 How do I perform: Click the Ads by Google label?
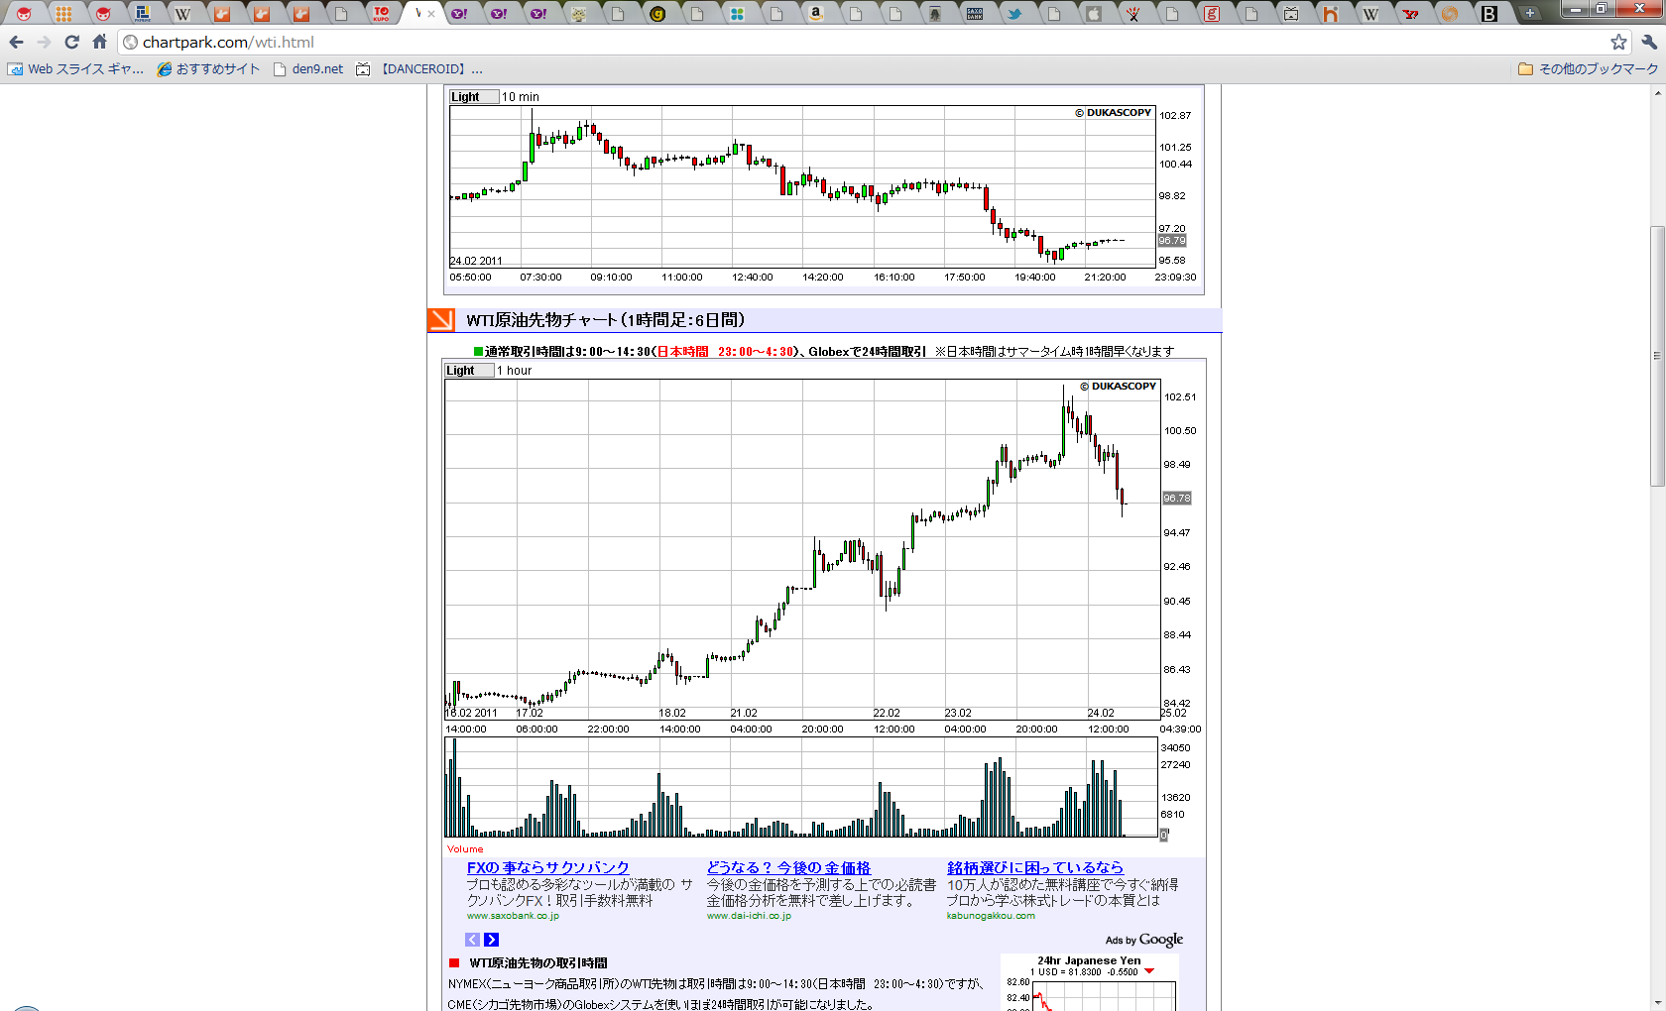click(1144, 940)
